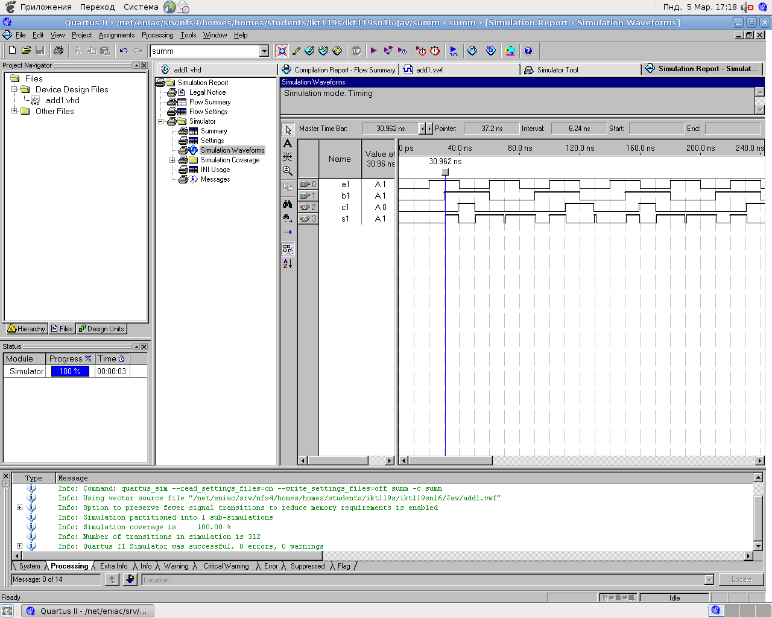Click the Find Next binoculars-arrow icon

click(x=288, y=218)
